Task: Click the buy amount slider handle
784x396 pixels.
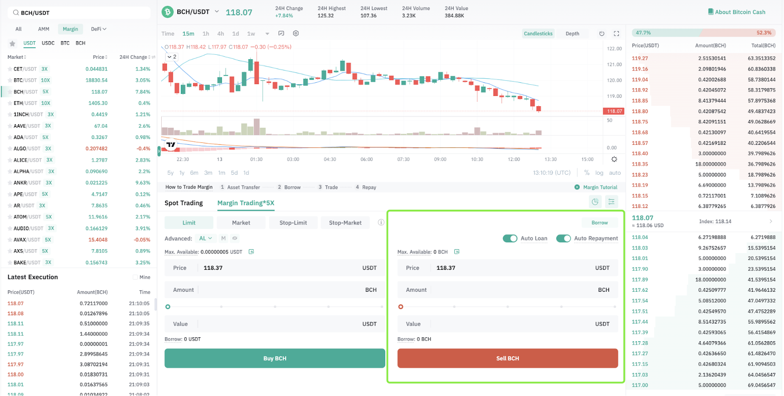Action: [x=168, y=307]
